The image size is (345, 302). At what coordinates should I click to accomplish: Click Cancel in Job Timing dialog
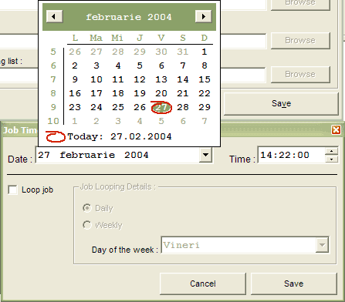[x=203, y=284]
